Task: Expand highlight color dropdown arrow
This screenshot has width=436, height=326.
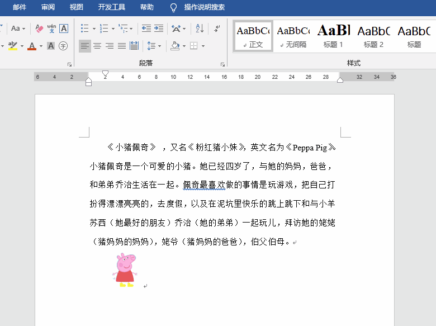Action: 22,46
